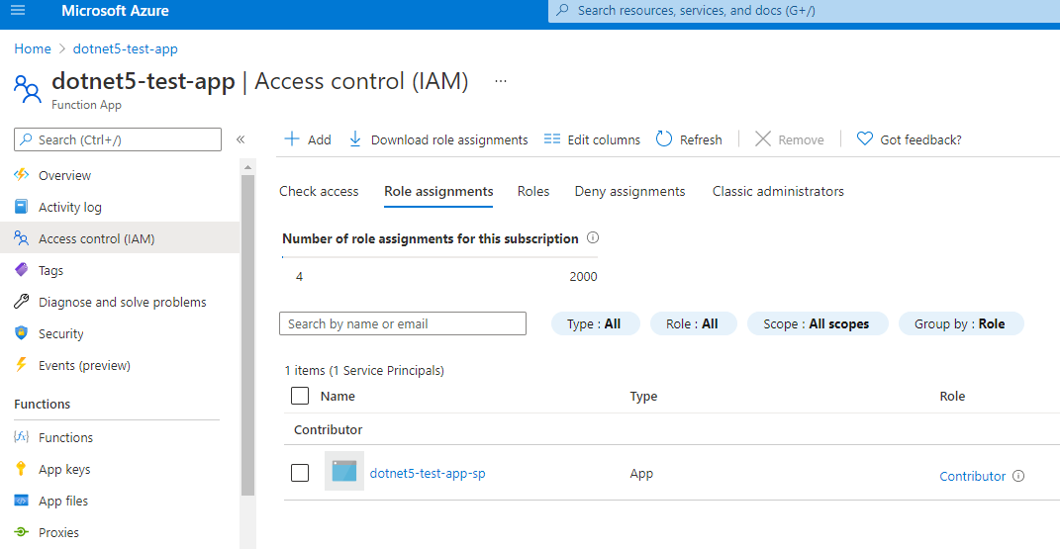Click the sidebar vertical scrollbar thumb

click(247, 335)
